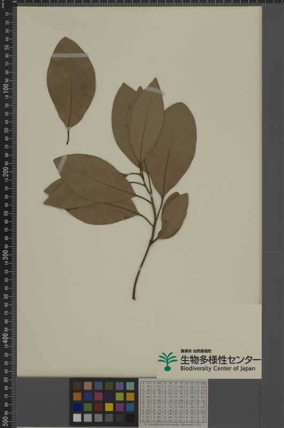Image resolution: width=284 pixels, height=428 pixels.
Task: Pick the teal swatch in top row
Action: coord(130,386)
